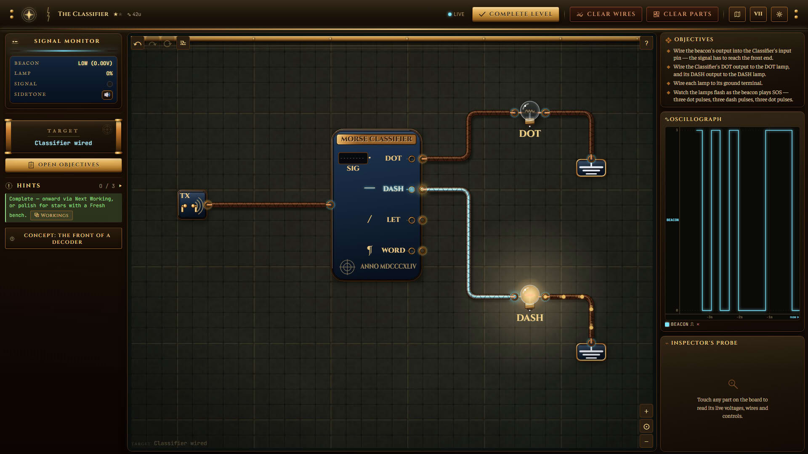
Task: Click the undo arrow on the canvas toolbar
Action: 138,43
